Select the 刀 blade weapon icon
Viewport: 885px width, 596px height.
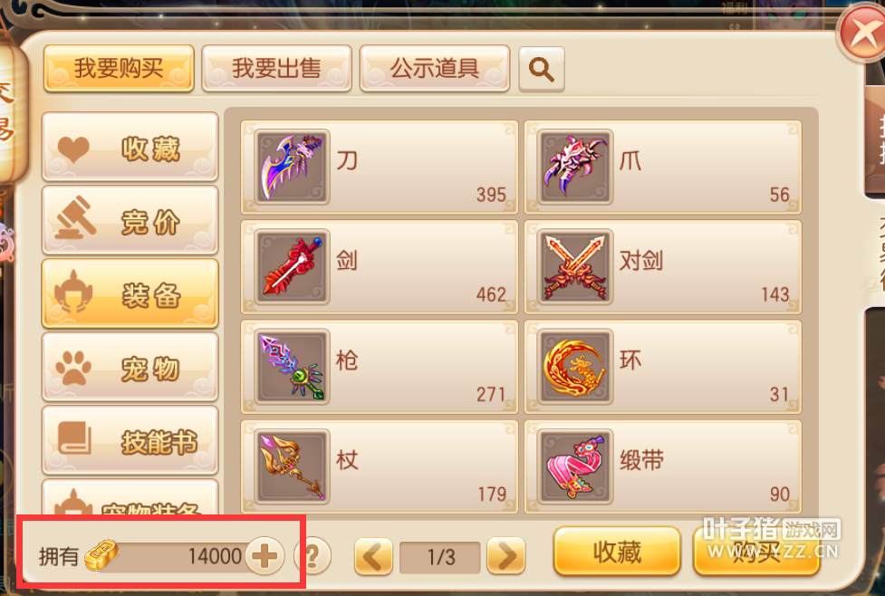(x=292, y=167)
